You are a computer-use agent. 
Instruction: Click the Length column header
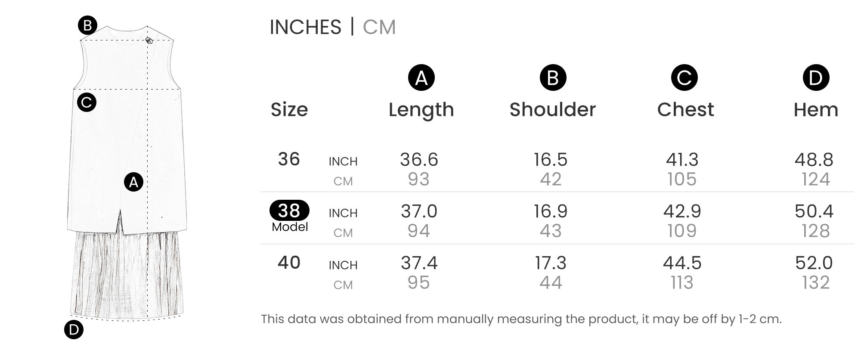421,110
